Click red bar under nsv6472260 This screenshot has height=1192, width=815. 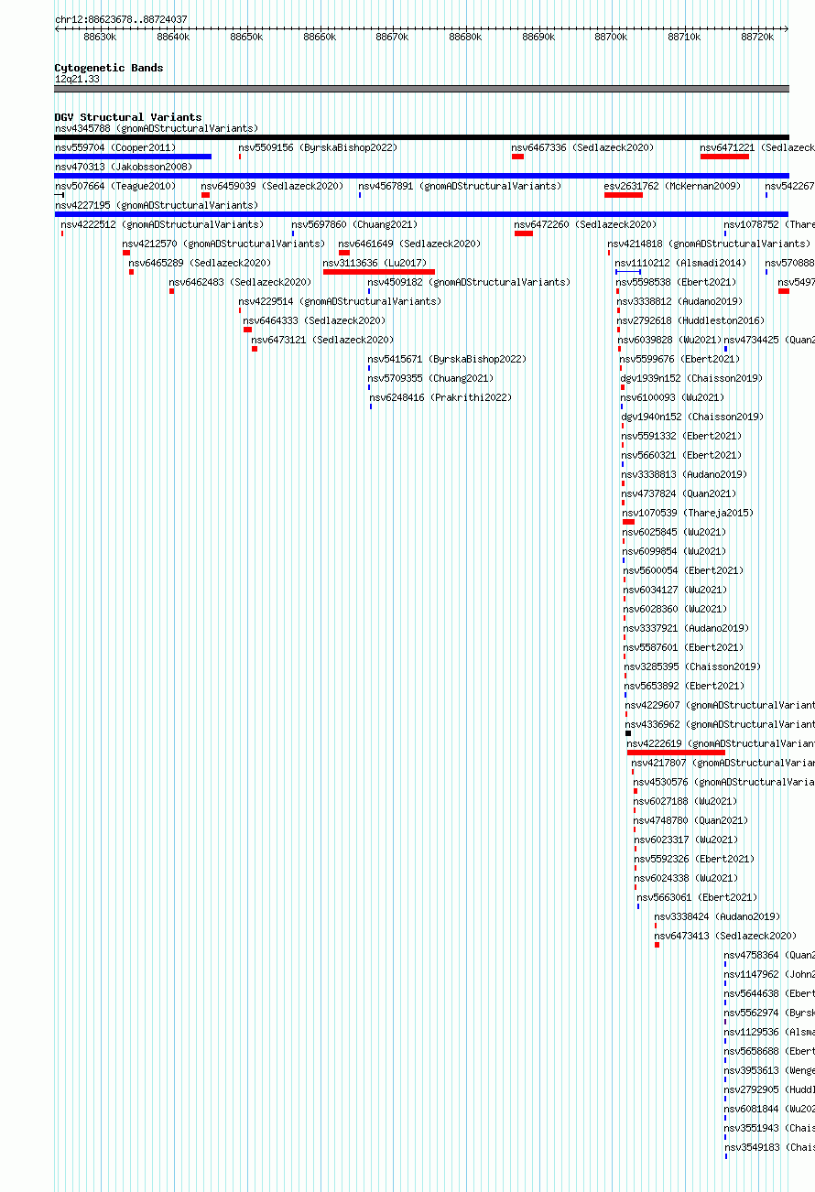pos(524,233)
